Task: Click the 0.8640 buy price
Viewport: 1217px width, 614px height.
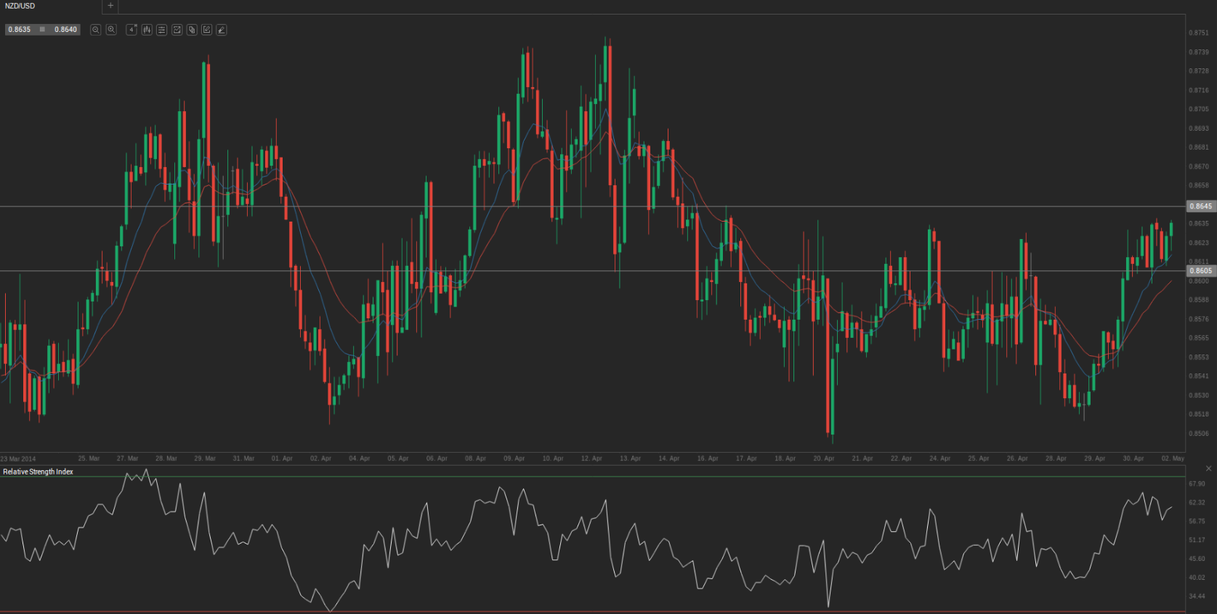Action: (x=65, y=30)
